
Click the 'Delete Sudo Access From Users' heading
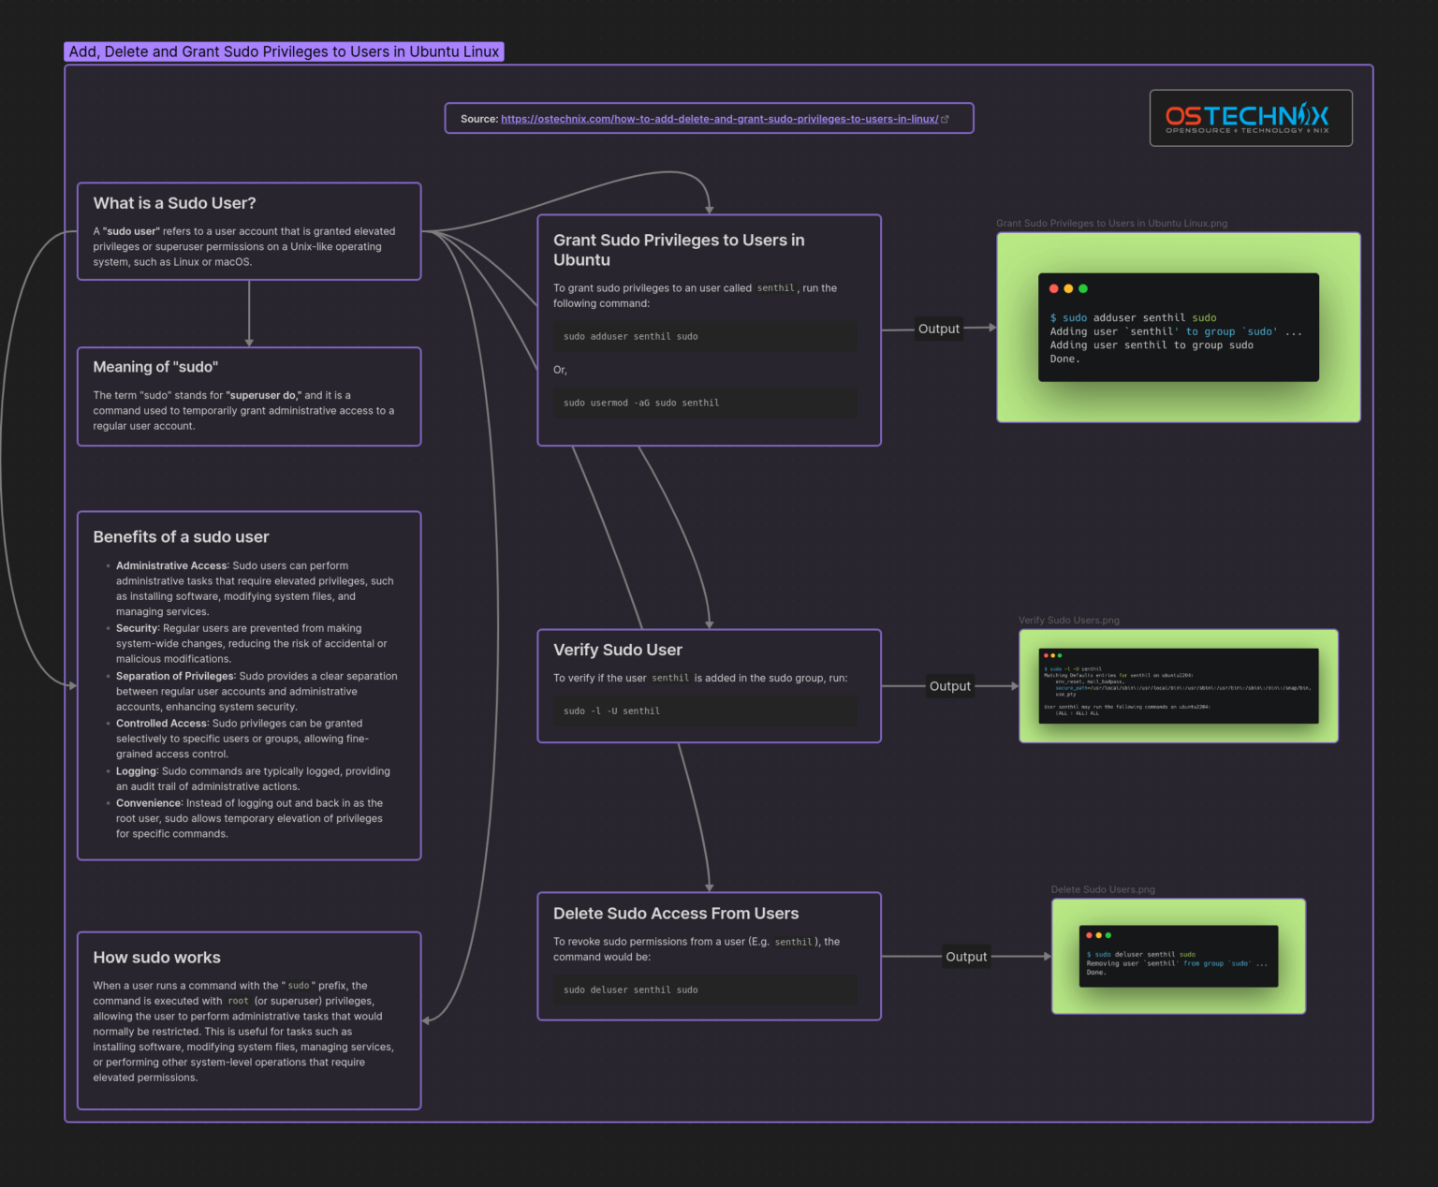point(676,913)
